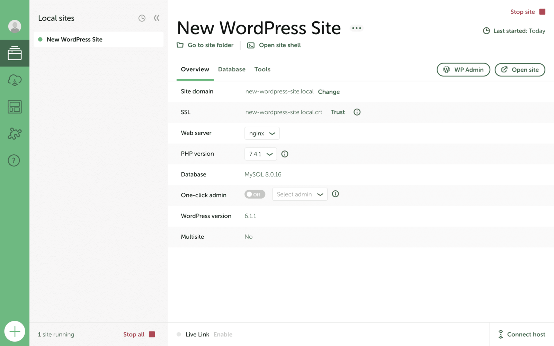Screen dimensions: 554x346
Task: Click Change next to site domain
Action: [x=329, y=92]
